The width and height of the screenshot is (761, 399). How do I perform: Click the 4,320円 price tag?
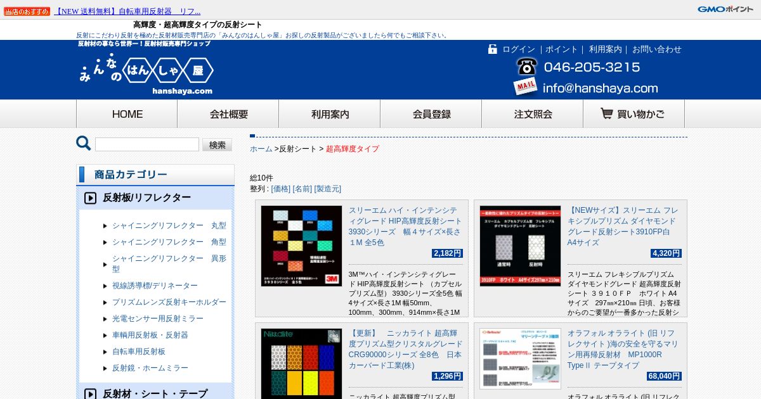tap(666, 253)
